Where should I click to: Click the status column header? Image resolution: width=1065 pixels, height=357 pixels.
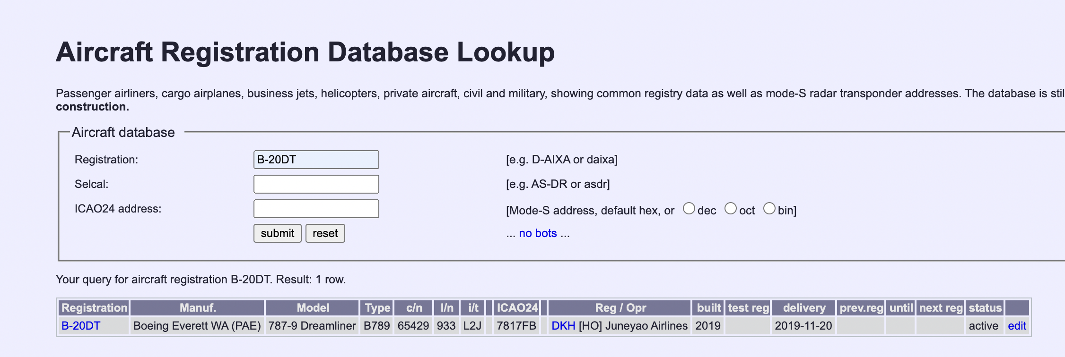click(985, 308)
